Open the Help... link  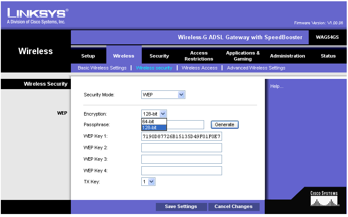277,86
